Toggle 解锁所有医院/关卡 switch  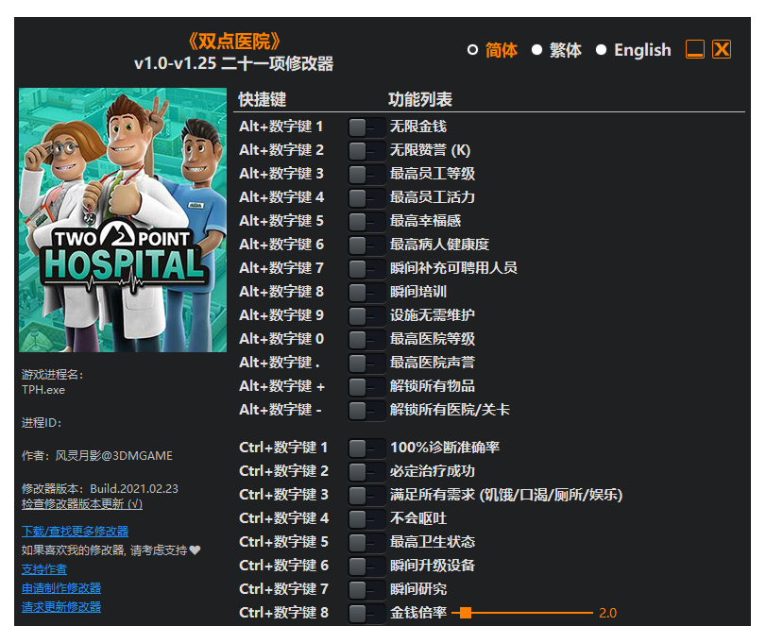pyautogui.click(x=366, y=410)
